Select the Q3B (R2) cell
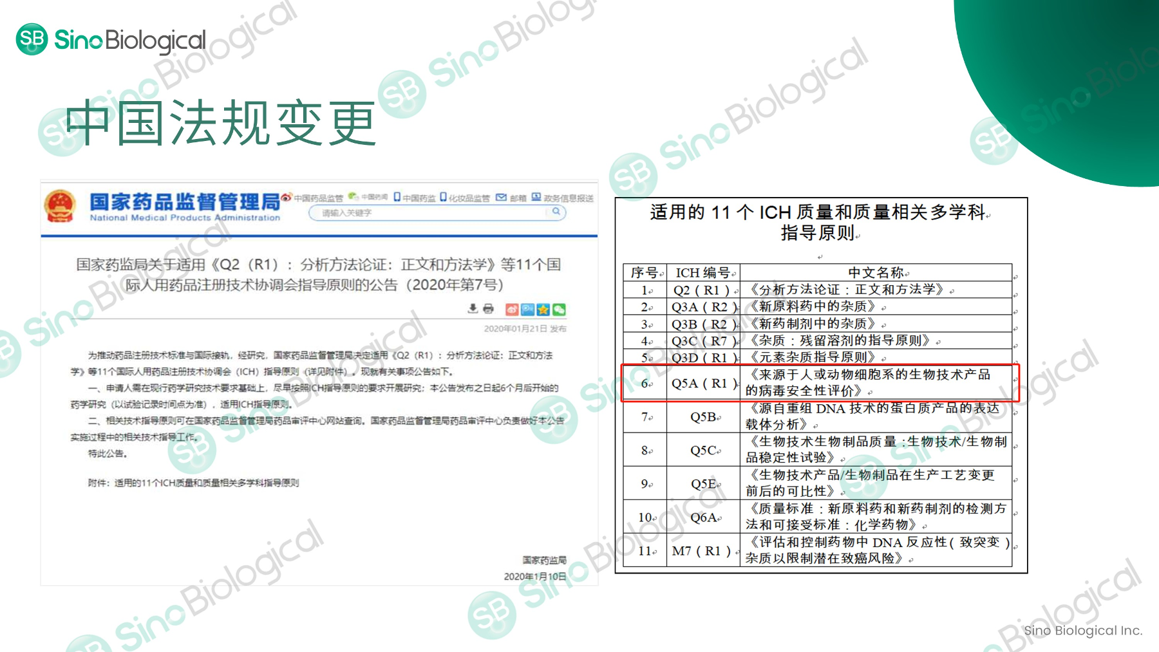The image size is (1159, 652). (703, 324)
